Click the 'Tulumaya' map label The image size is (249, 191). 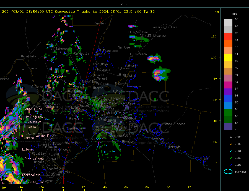tap(103, 70)
